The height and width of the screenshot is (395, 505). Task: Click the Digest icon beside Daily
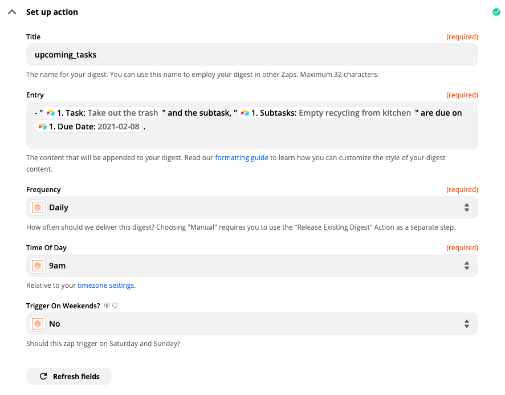tap(38, 207)
